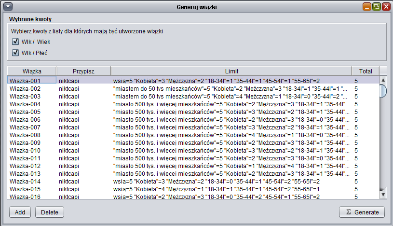Maximize the Generuj wiązki window
Viewport: 393px width, 226px height.
[x=376, y=7]
